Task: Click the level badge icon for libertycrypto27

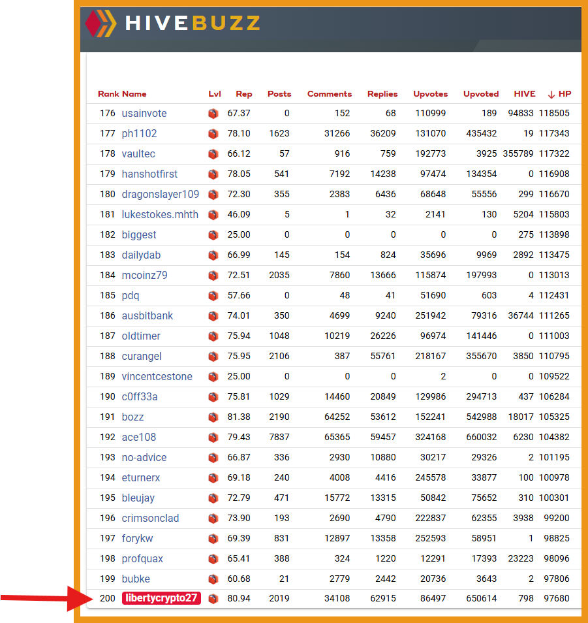Action: [213, 599]
